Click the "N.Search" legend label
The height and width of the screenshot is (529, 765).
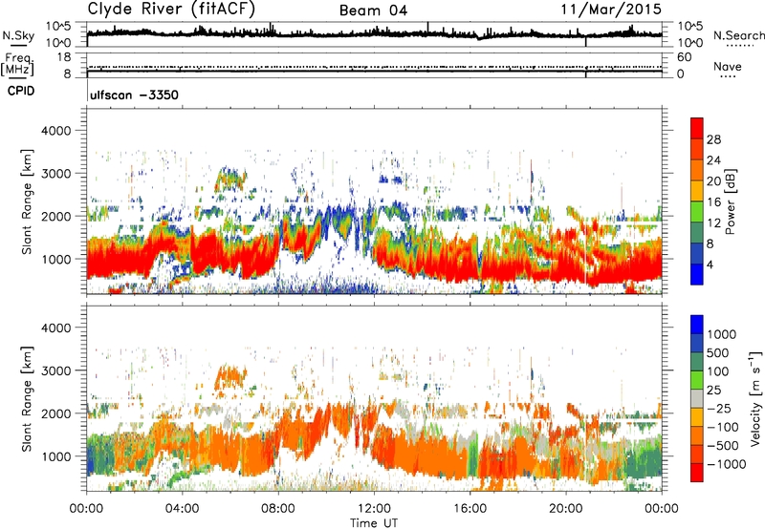738,35
